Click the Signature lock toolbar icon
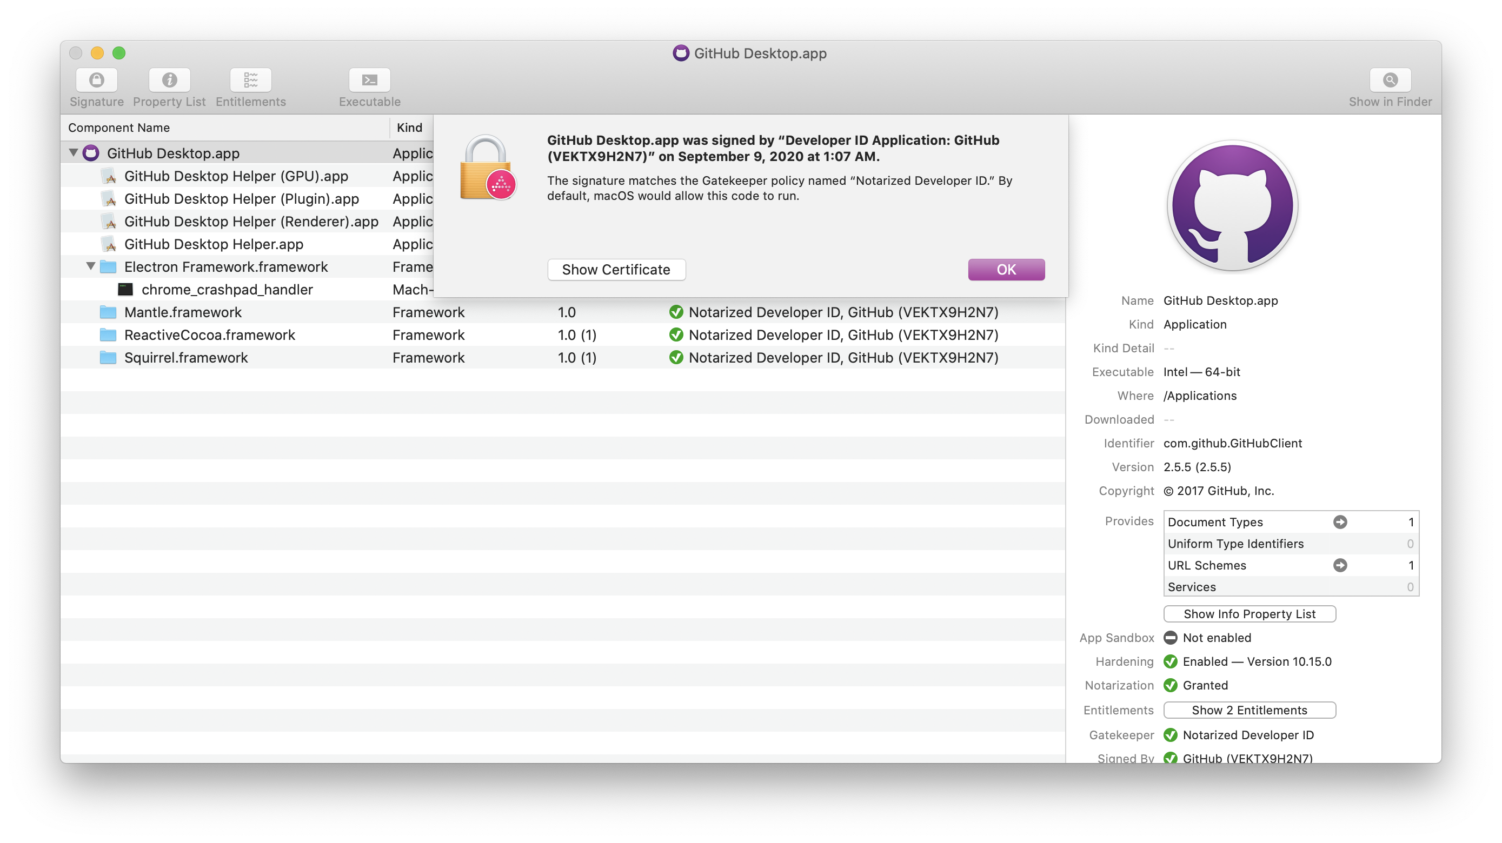This screenshot has width=1502, height=843. [x=96, y=80]
